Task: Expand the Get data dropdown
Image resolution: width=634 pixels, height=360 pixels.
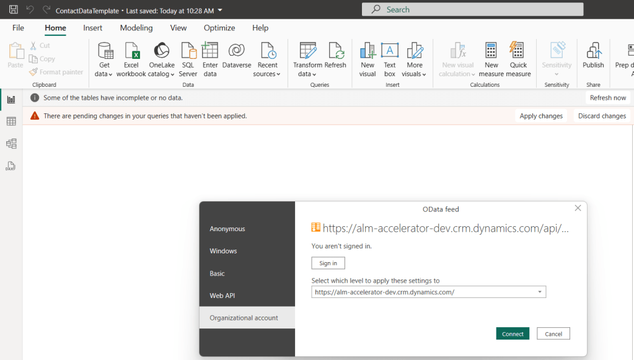Action: click(x=105, y=74)
